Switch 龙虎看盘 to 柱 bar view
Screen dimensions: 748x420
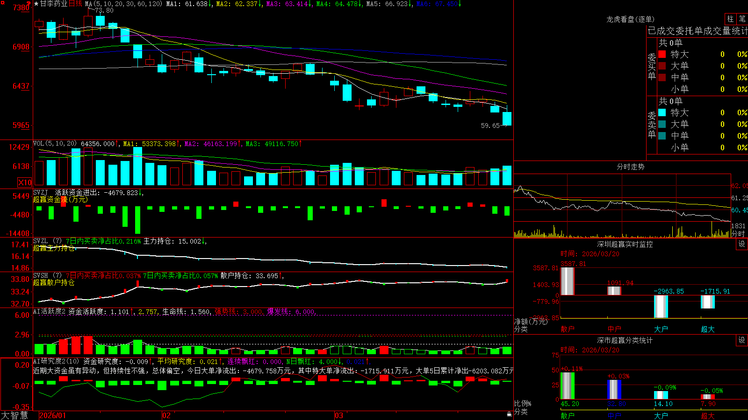pyautogui.click(x=730, y=19)
